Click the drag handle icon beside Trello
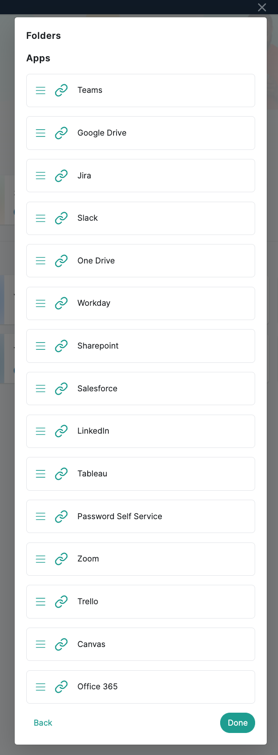278x755 pixels. pyautogui.click(x=41, y=602)
